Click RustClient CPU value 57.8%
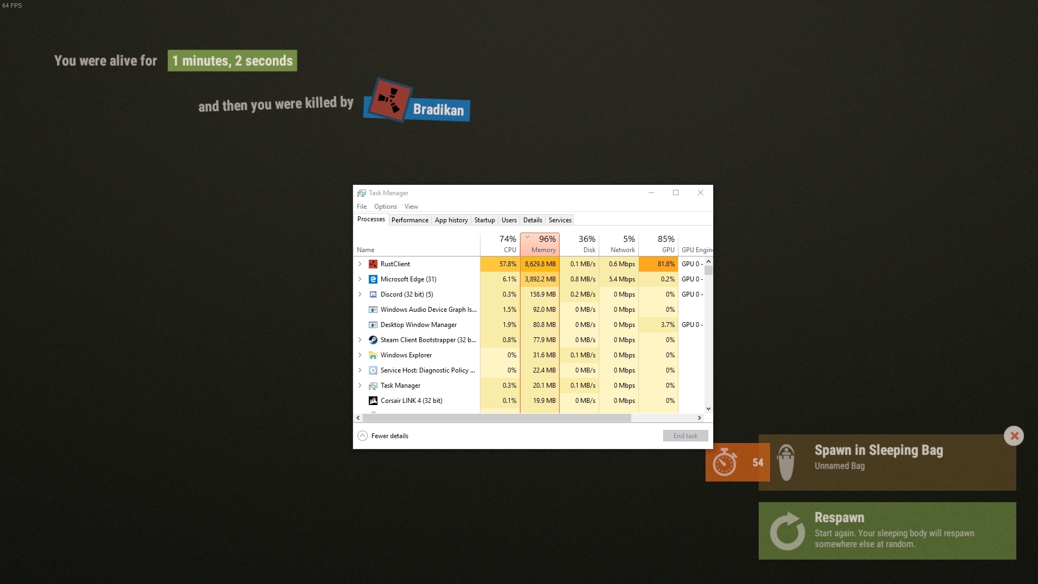The width and height of the screenshot is (1038, 584). point(500,264)
